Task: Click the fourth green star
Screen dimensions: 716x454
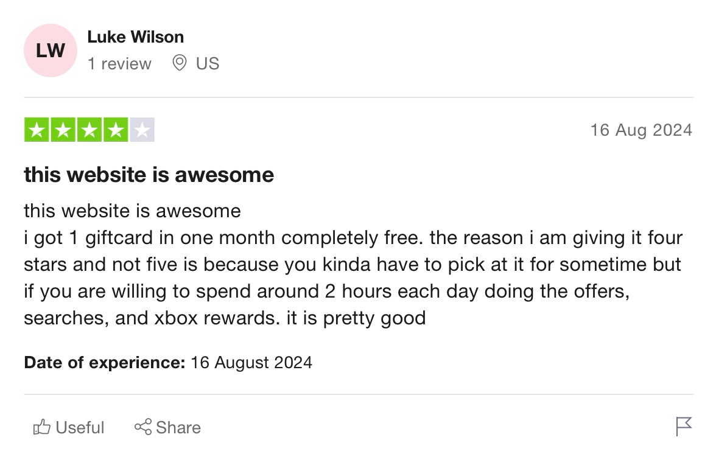Action: (x=116, y=129)
